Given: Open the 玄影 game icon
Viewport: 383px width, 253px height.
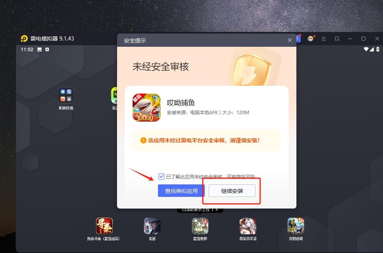Looking at the screenshot, I should 152,226.
